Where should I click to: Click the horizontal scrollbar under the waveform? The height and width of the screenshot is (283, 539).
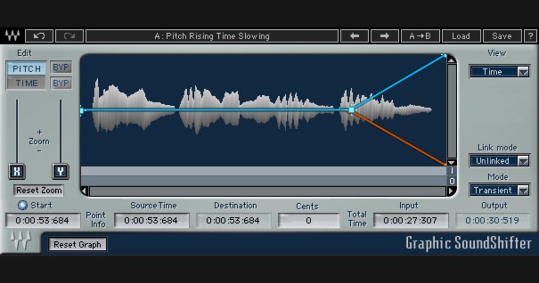[x=268, y=191]
